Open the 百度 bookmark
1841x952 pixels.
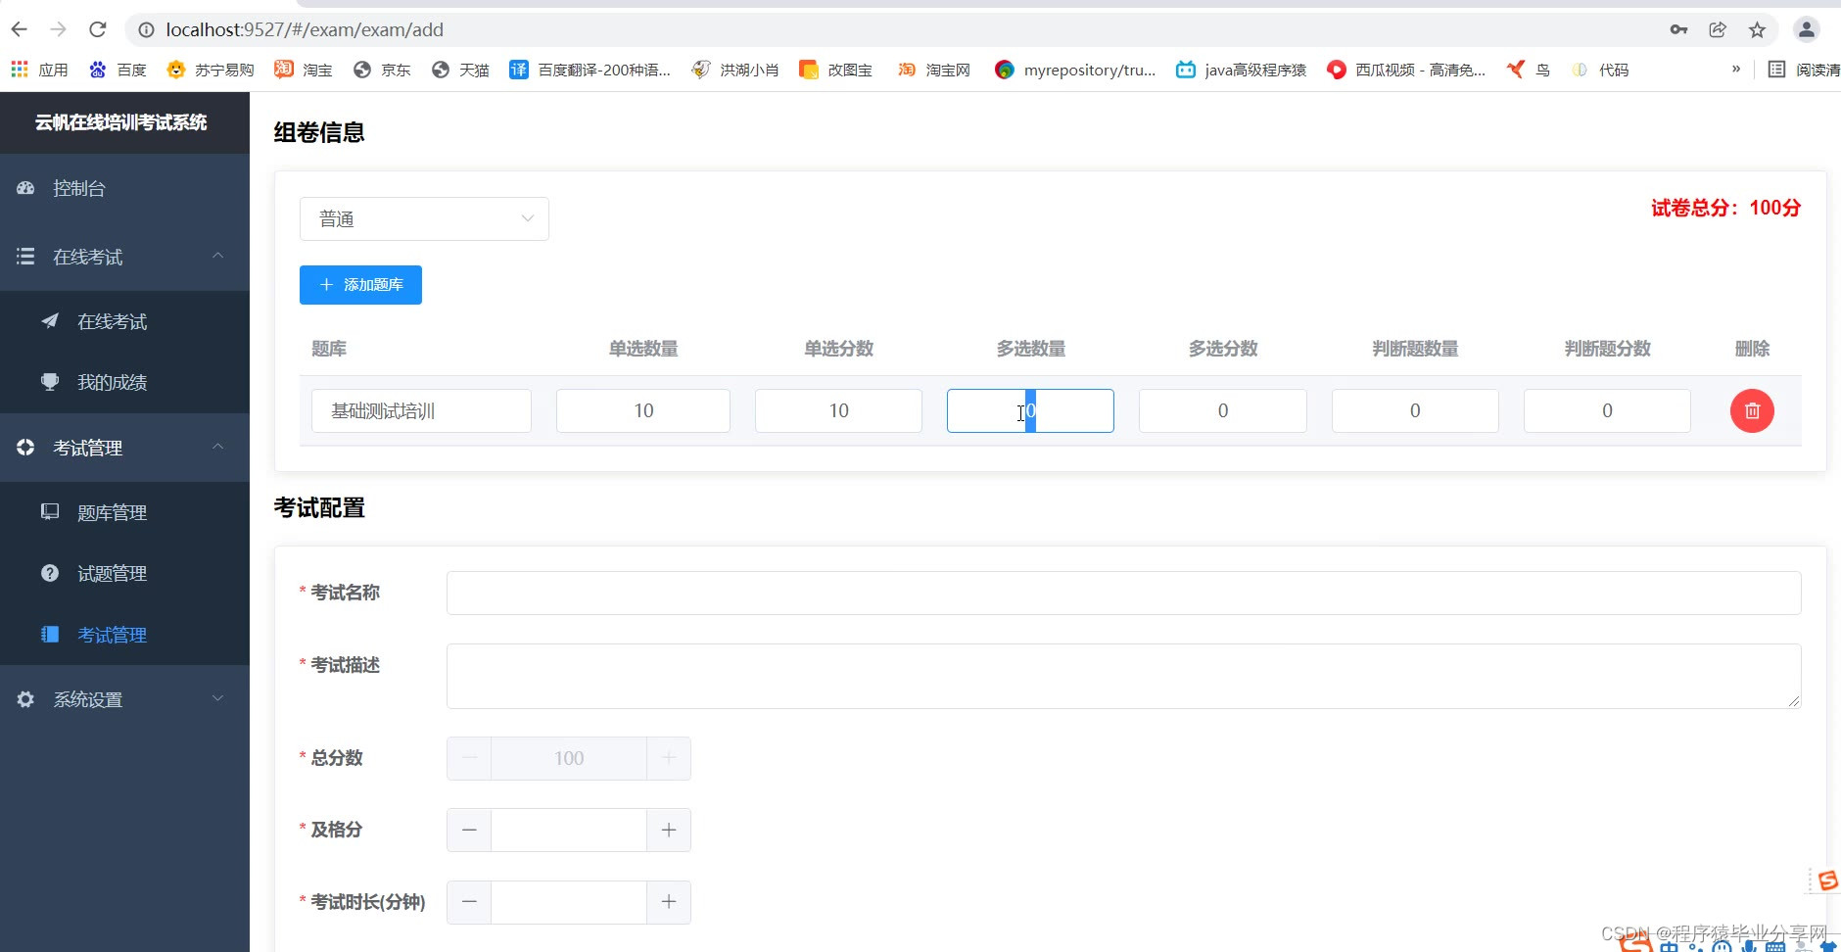coord(118,70)
